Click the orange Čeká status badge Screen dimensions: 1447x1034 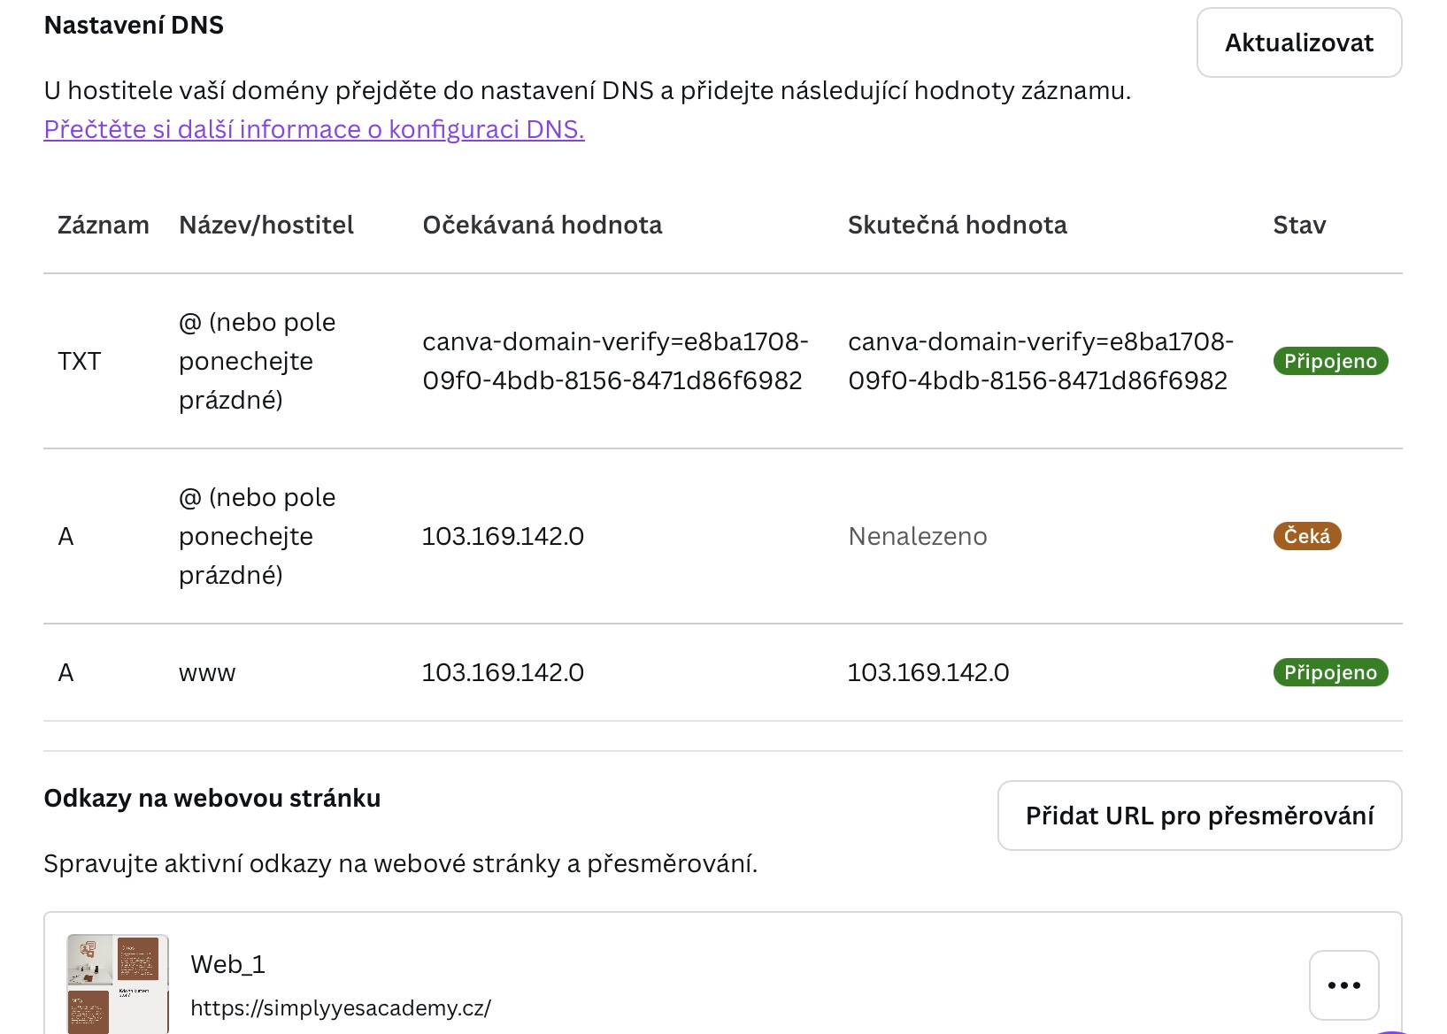pos(1306,536)
